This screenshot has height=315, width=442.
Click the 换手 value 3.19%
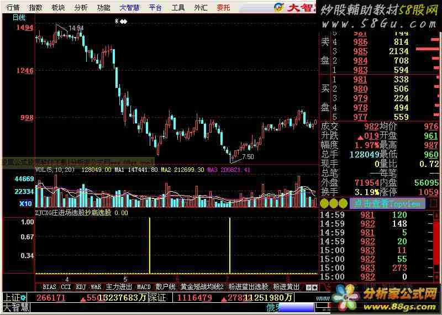367,192
